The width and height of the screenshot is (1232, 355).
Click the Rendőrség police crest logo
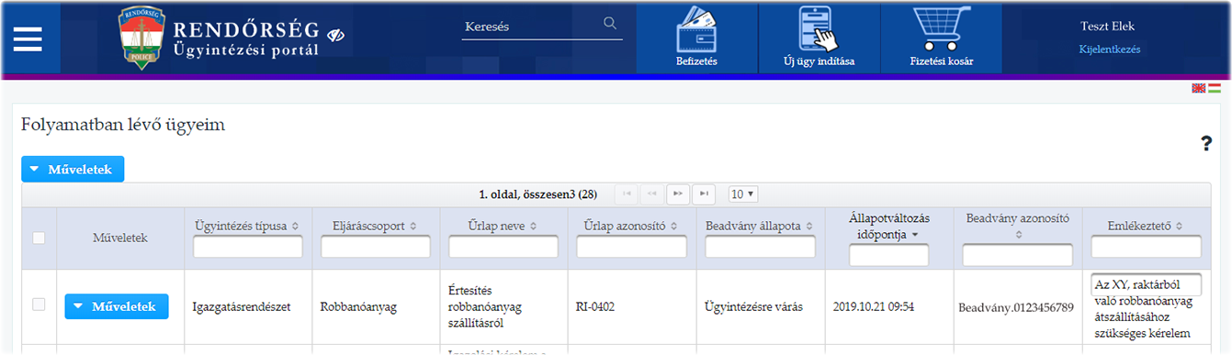143,38
